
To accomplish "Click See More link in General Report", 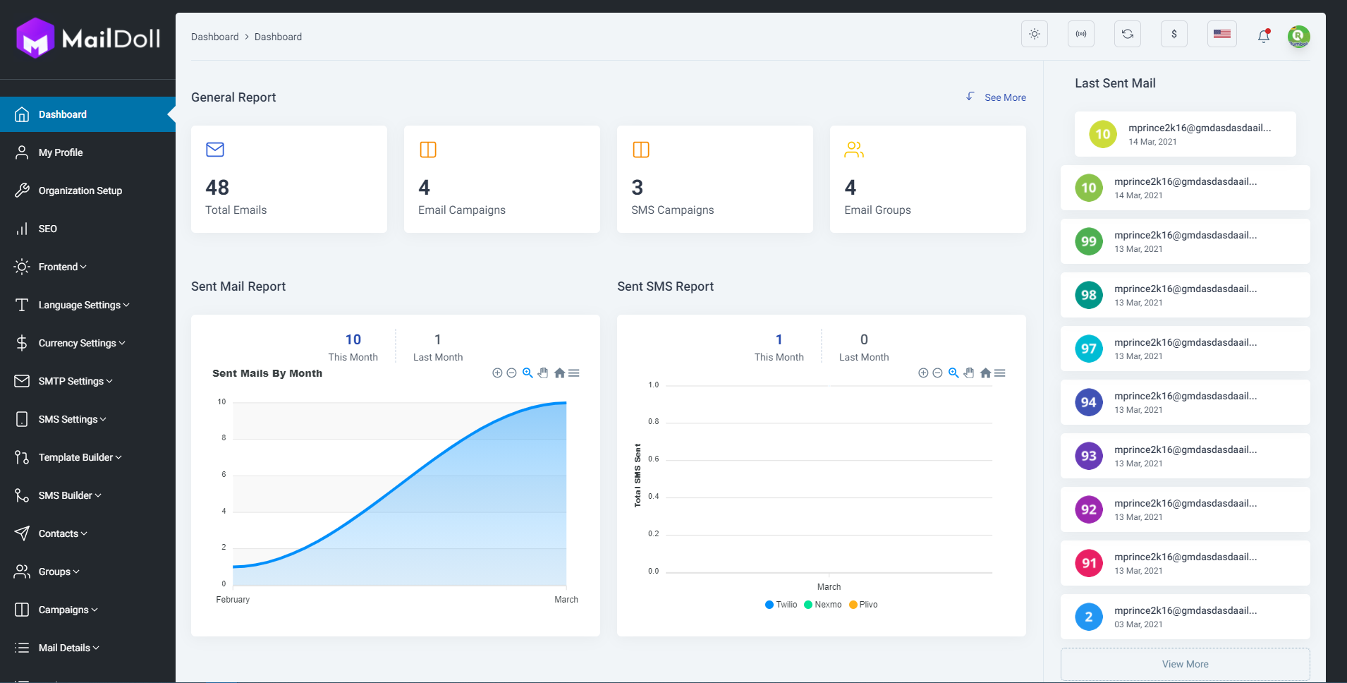I will [1005, 97].
